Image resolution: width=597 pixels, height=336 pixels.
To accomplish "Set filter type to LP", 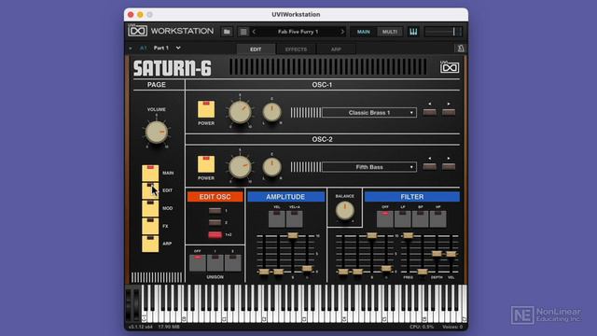I will pos(402,219).
